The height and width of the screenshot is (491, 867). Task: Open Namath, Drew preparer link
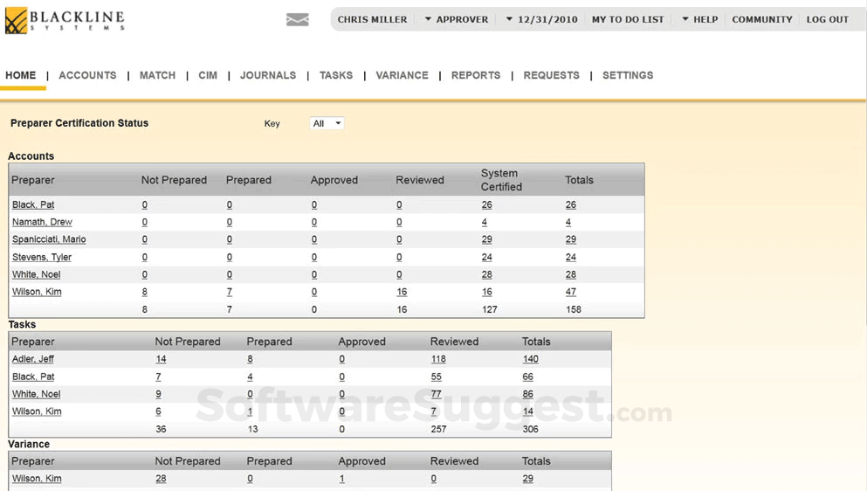coord(42,222)
